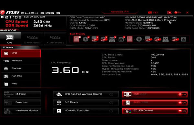This screenshot has height=125, width=194.
Task: Open the Help section
Action: tap(21, 84)
